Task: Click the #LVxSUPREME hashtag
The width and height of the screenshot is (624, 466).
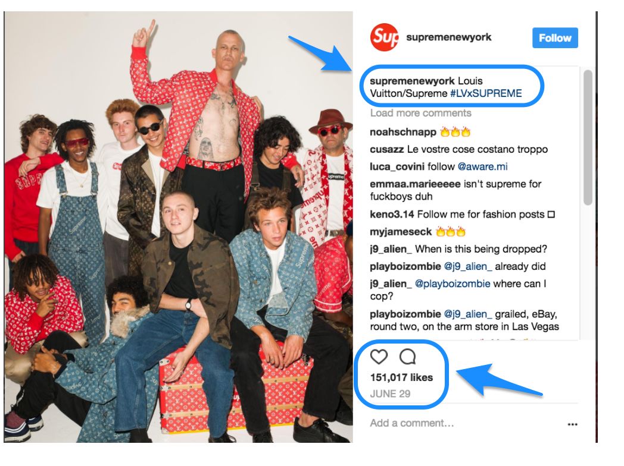Action: tap(486, 93)
